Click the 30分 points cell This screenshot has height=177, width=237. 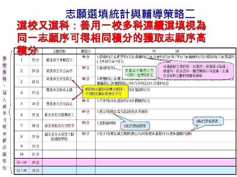click(x=36, y=60)
